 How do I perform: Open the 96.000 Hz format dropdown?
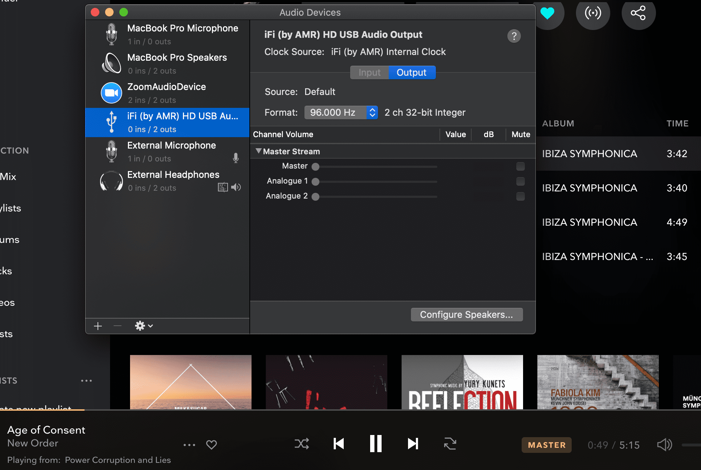[x=341, y=112]
